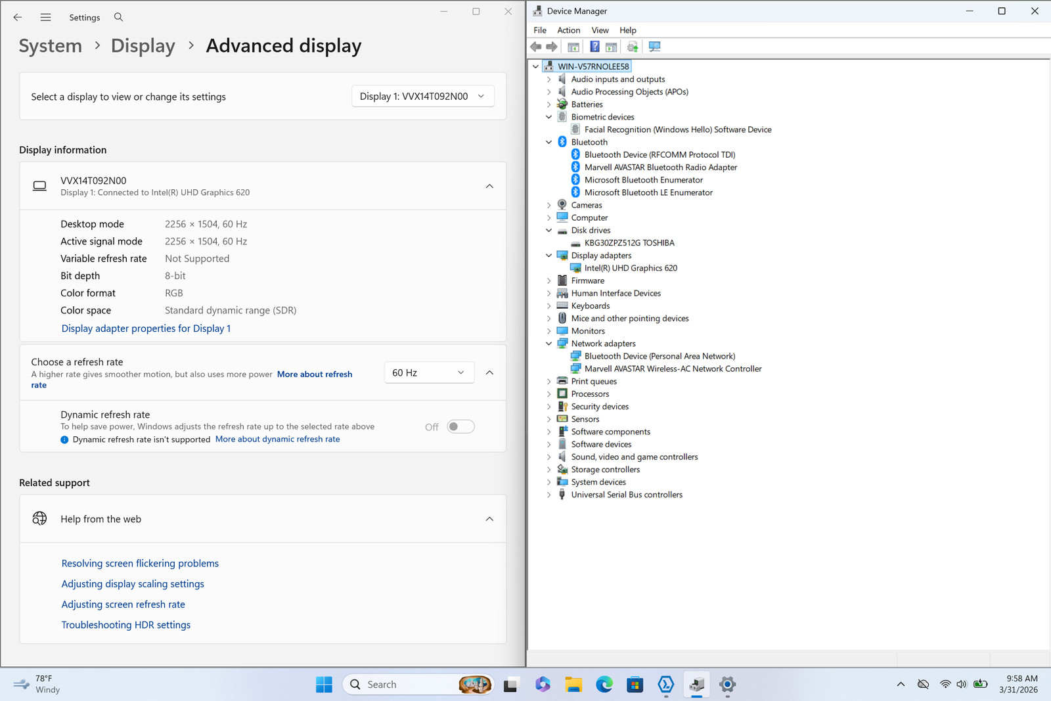Click Forward arrow in Device Manager toolbar

click(552, 47)
